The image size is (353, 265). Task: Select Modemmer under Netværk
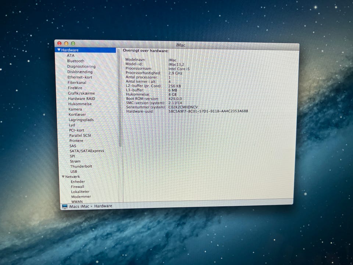[81, 197]
